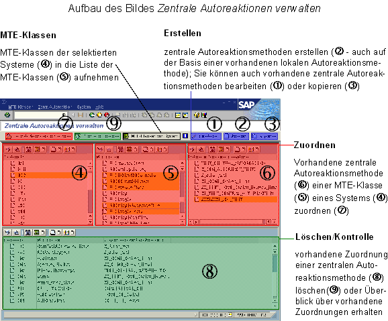Viewport: 388px width, 321px height.
Task: Click Print icon in assignments overview toolbar
Action: 53,233
